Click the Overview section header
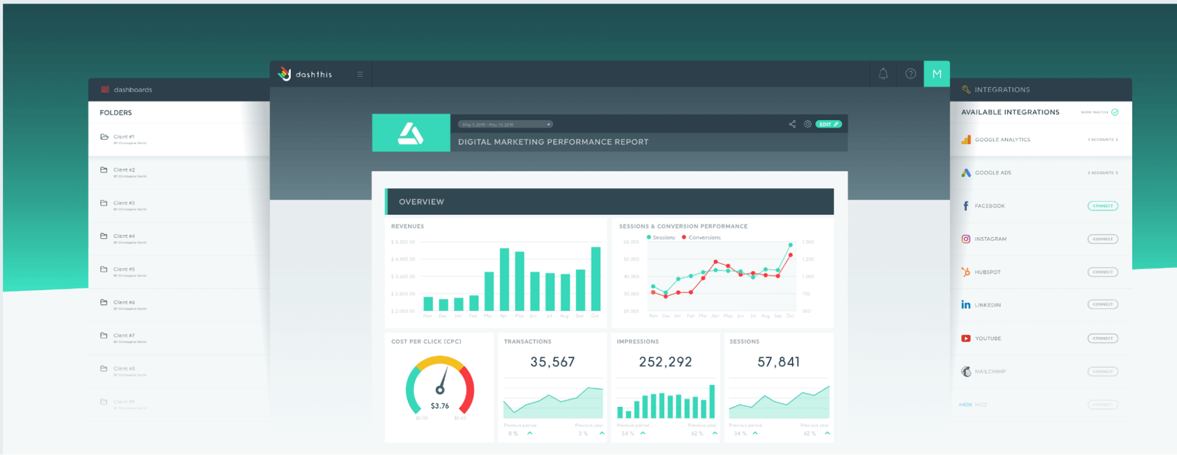Image resolution: width=1177 pixels, height=455 pixels. 609,201
